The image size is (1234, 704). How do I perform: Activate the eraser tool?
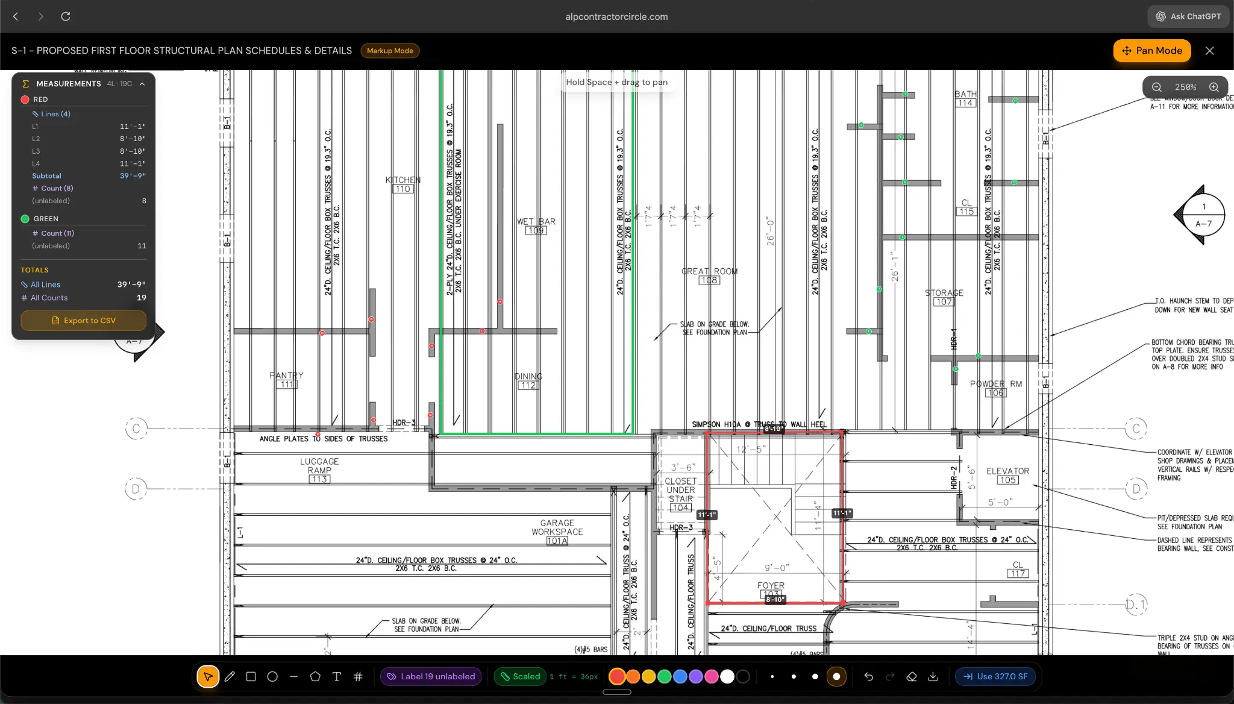(912, 676)
